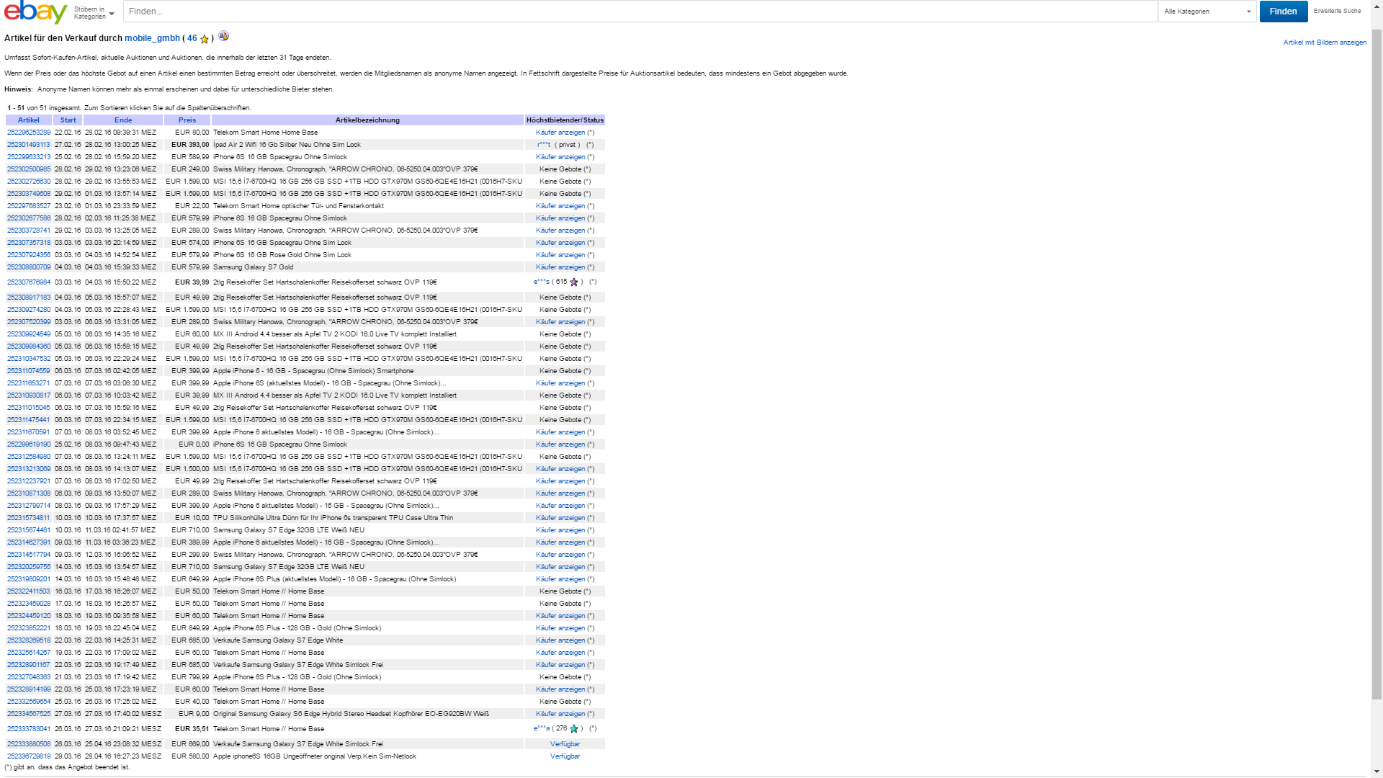The image size is (1383, 778).
Task: Open item number 252309924549
Action: 29,334
